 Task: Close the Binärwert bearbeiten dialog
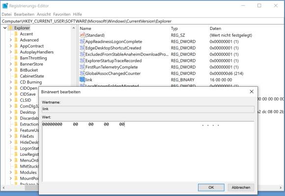point(252,92)
